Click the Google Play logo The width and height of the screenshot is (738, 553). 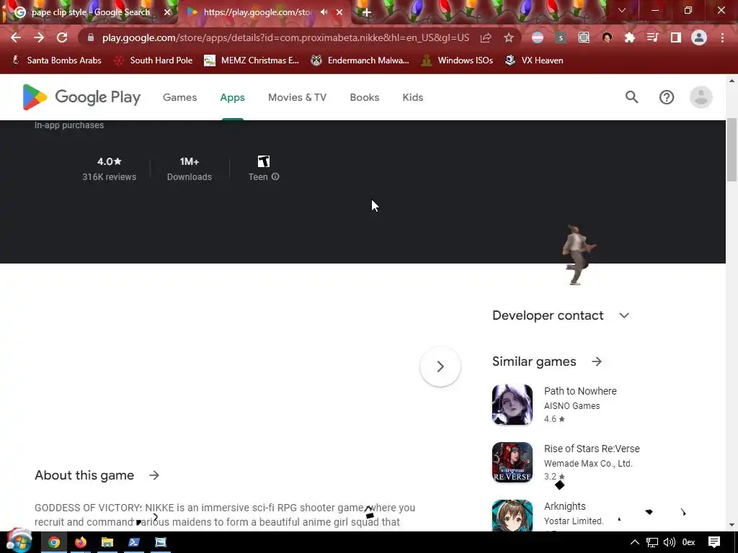(x=81, y=97)
